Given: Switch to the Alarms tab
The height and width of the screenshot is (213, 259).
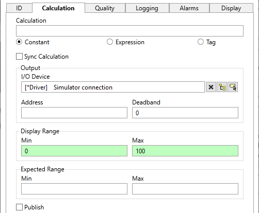Looking at the screenshot, I should tap(189, 8).
